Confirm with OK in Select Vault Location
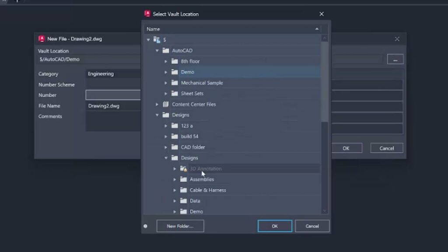 pos(275,226)
